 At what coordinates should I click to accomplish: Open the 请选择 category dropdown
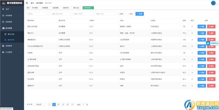point(38,14)
